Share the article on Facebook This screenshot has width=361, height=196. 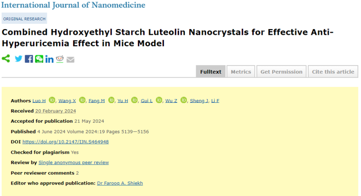pos(29,59)
